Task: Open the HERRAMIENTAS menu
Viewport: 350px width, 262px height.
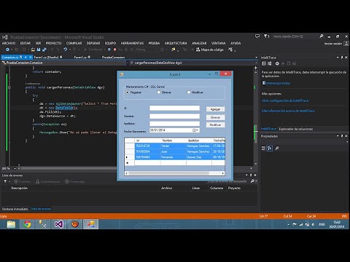Action: point(132,43)
